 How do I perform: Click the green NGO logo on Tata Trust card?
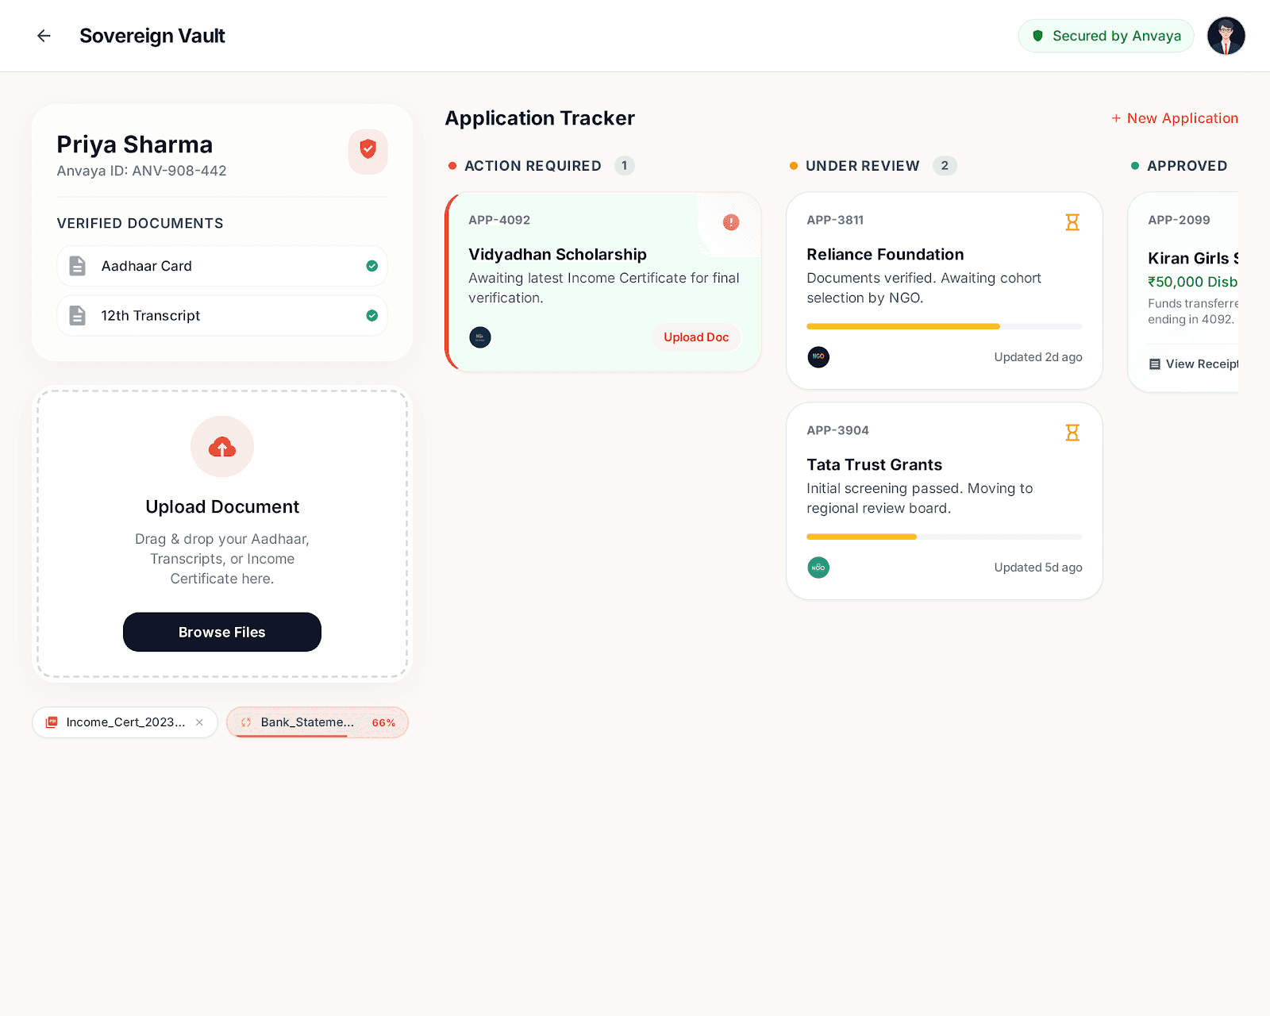[818, 568]
